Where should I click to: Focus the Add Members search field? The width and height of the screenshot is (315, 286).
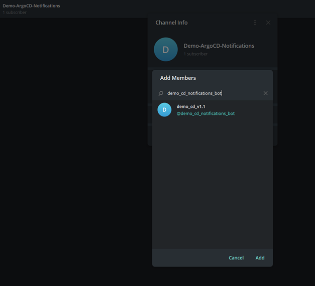tap(211, 93)
